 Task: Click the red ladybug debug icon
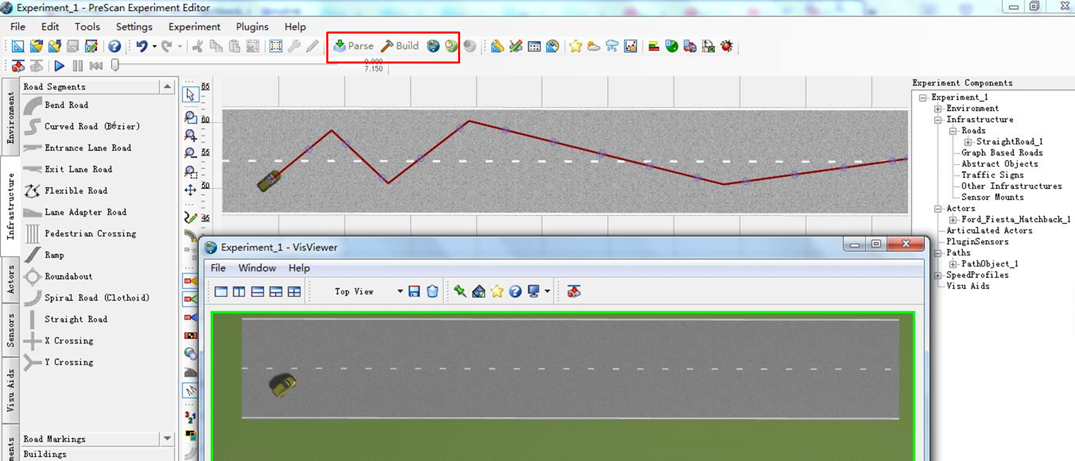click(726, 47)
